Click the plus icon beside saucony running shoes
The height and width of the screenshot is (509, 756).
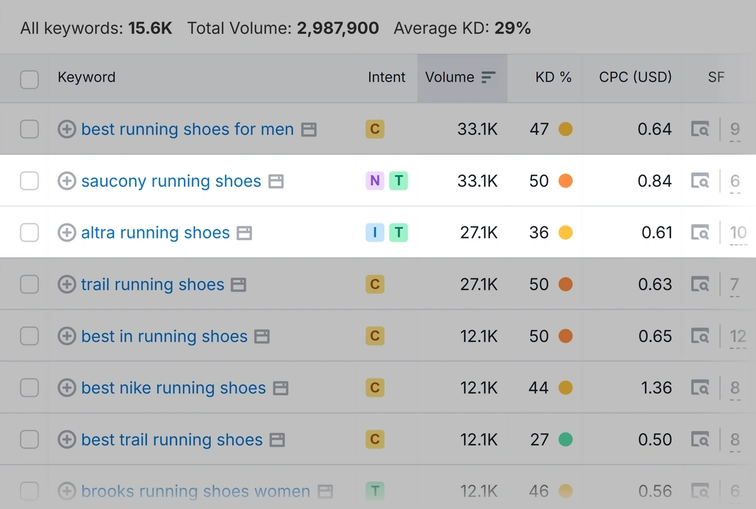click(x=66, y=181)
